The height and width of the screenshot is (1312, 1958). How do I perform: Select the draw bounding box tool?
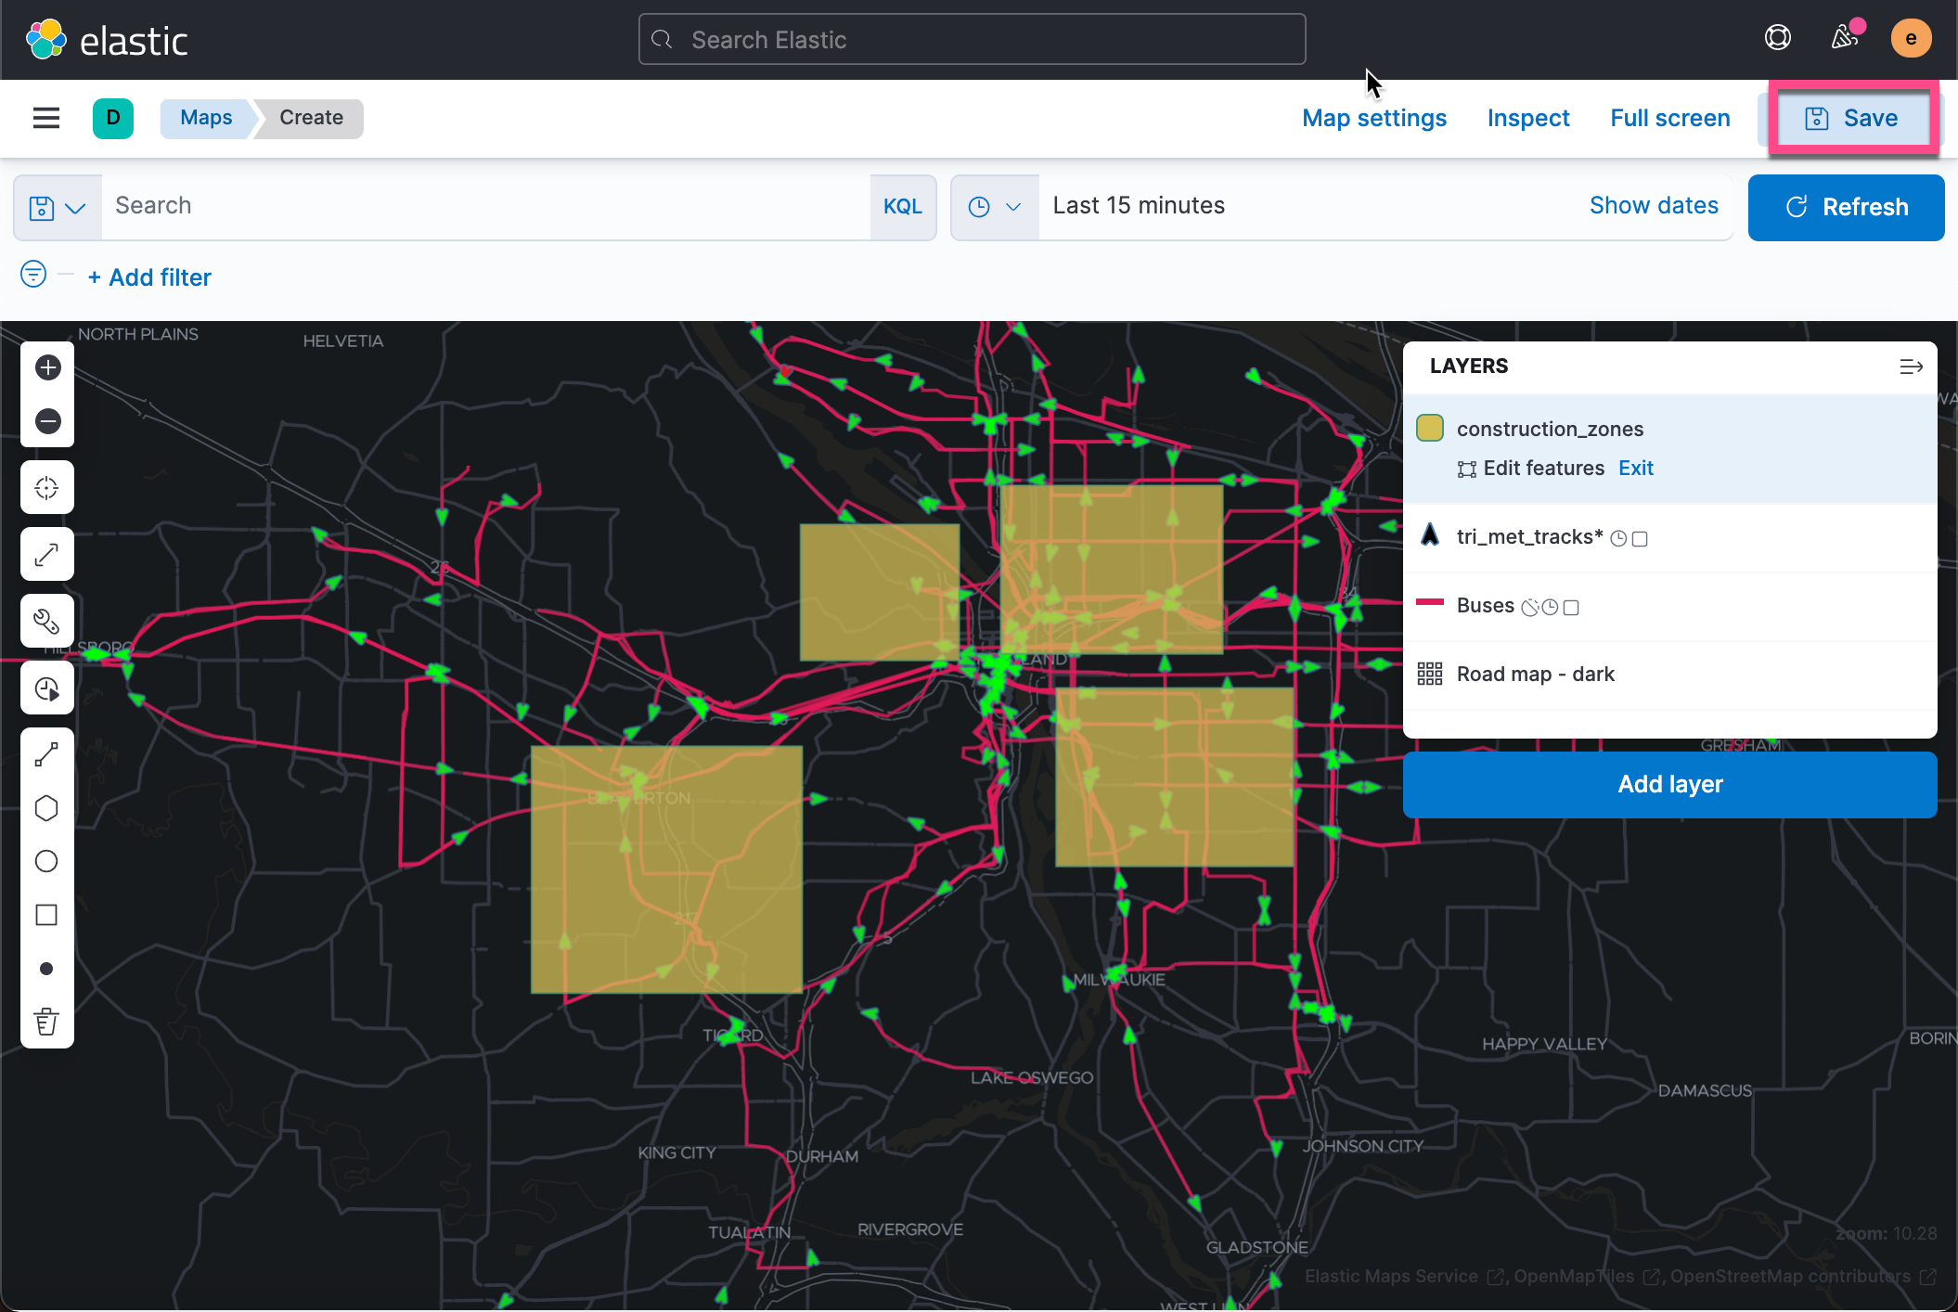[46, 915]
